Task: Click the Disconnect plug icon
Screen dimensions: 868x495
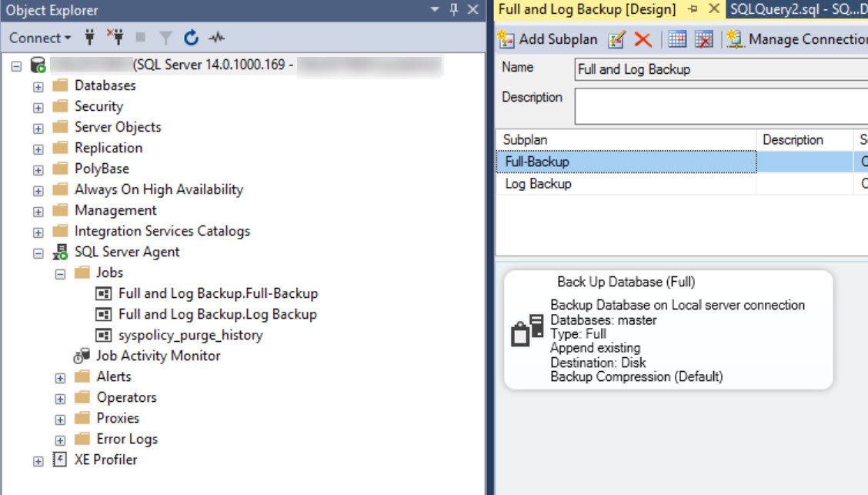Action: 115,37
